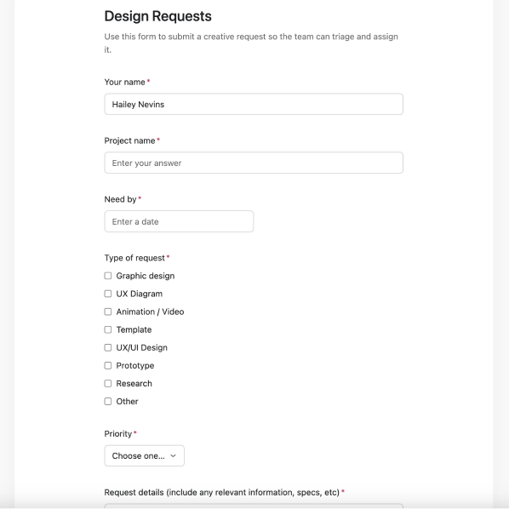Select the Animation / Video checkbox
509x509 pixels.
tap(108, 312)
